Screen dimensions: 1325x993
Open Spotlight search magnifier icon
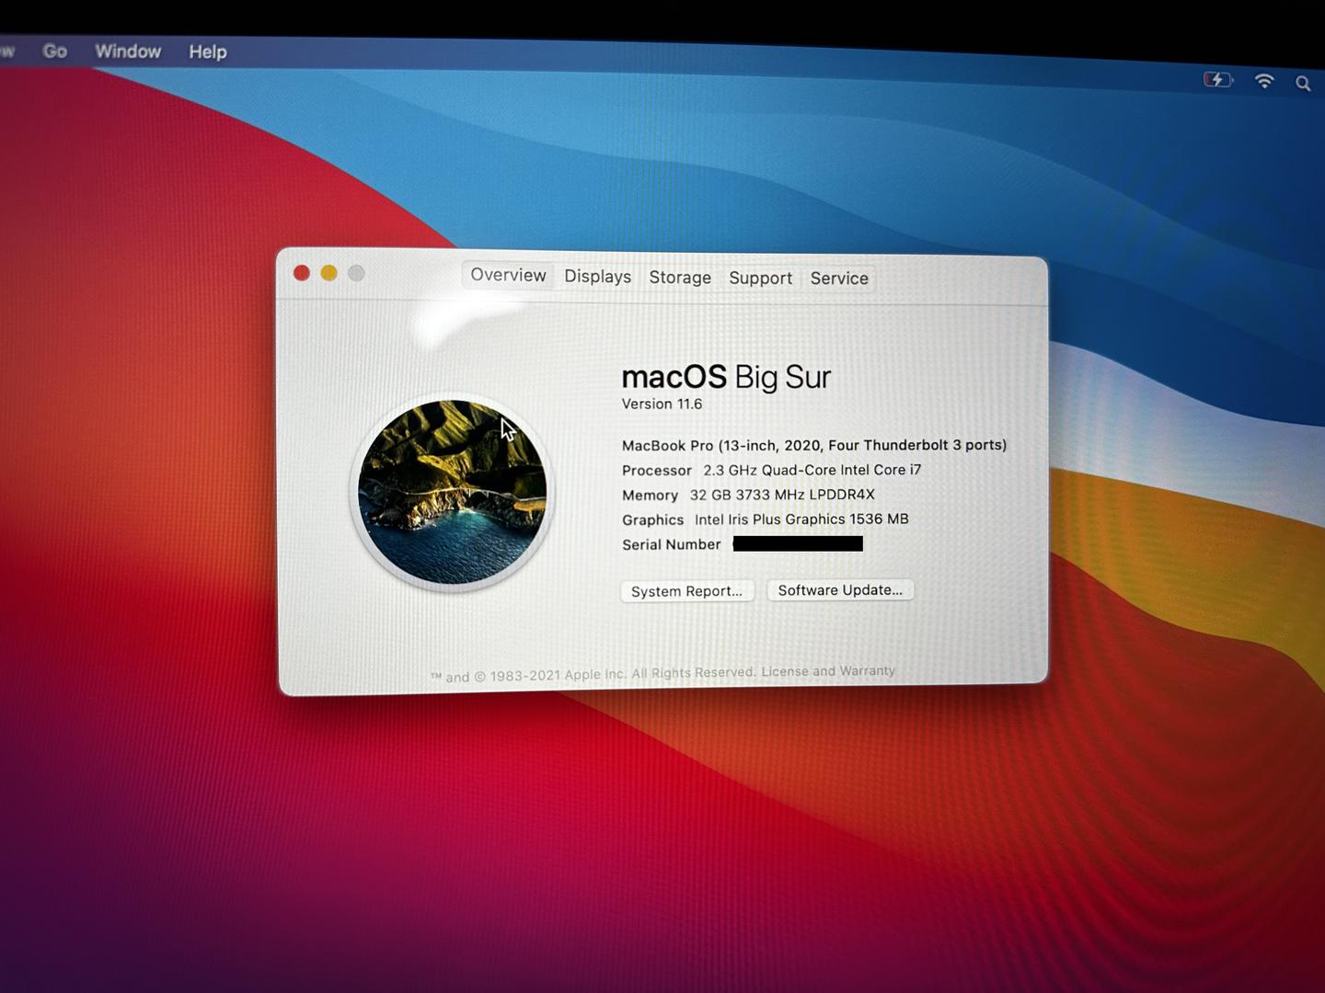1303,84
